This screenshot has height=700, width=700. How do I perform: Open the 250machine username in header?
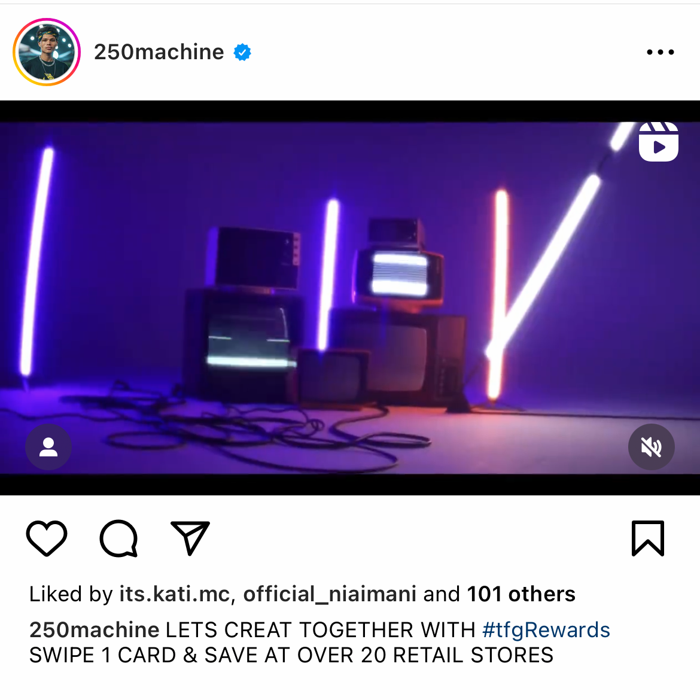pos(159,52)
